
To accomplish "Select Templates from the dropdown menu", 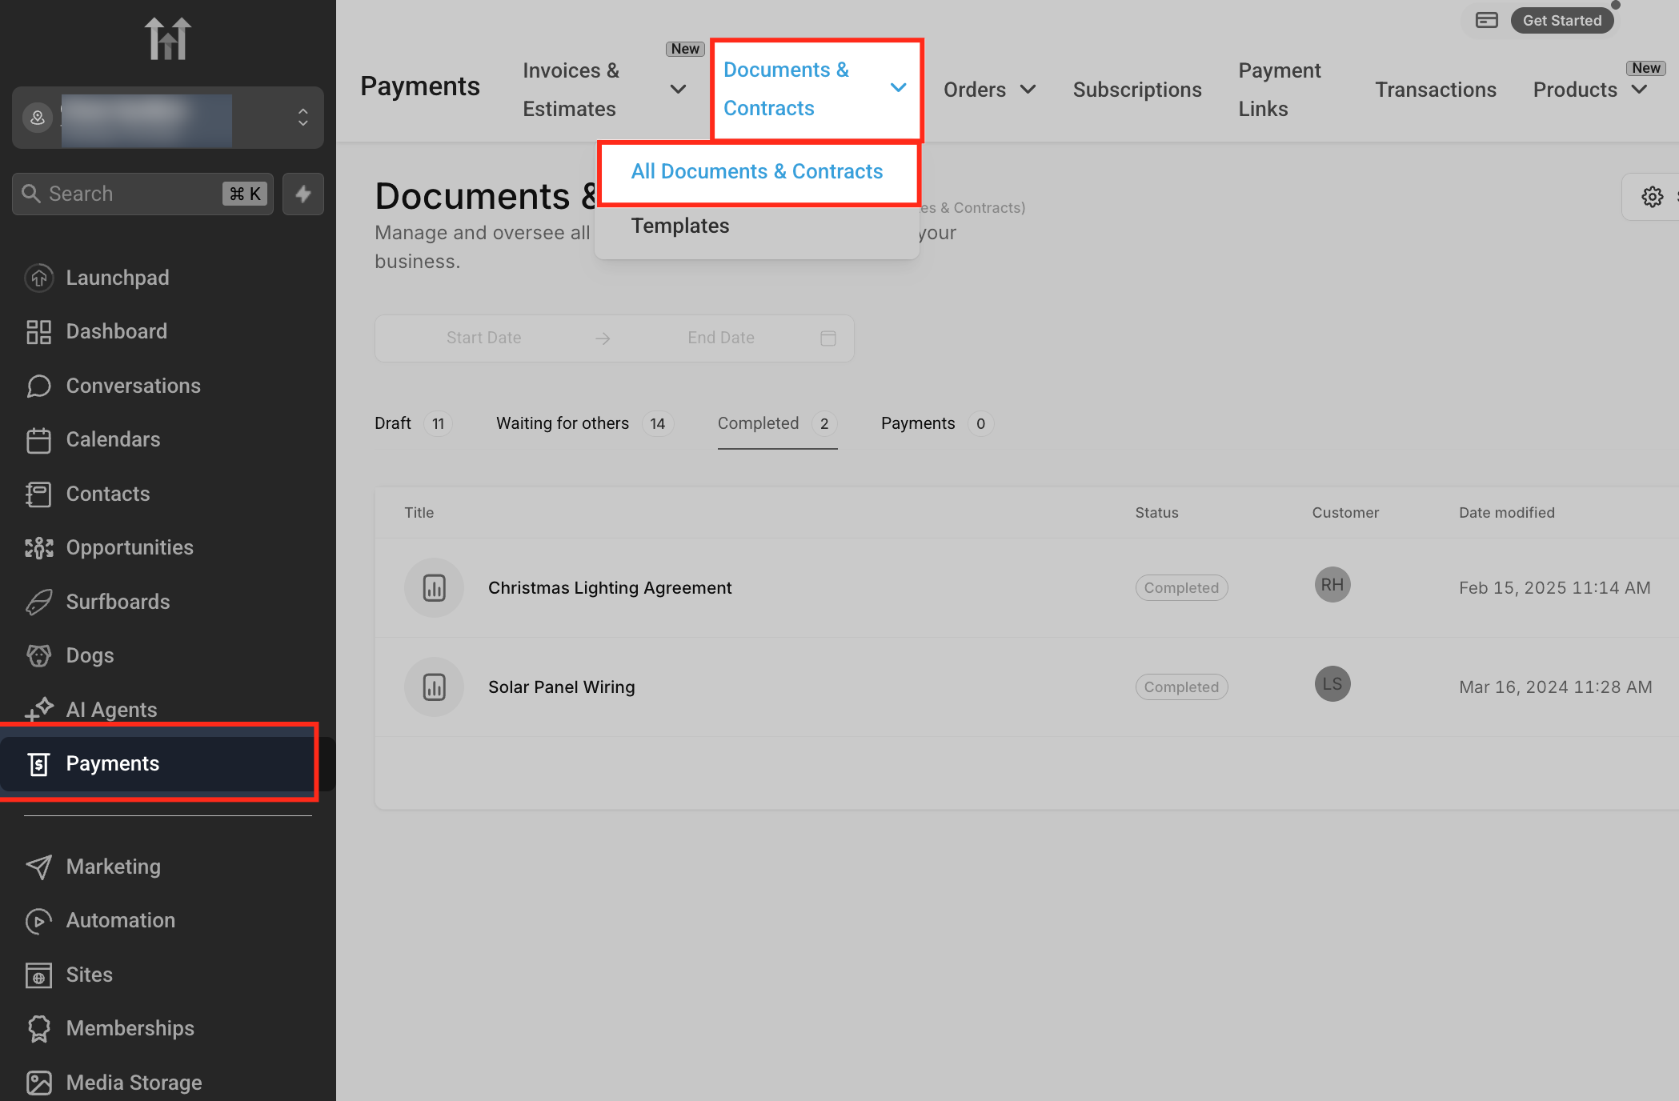I will click(x=679, y=226).
